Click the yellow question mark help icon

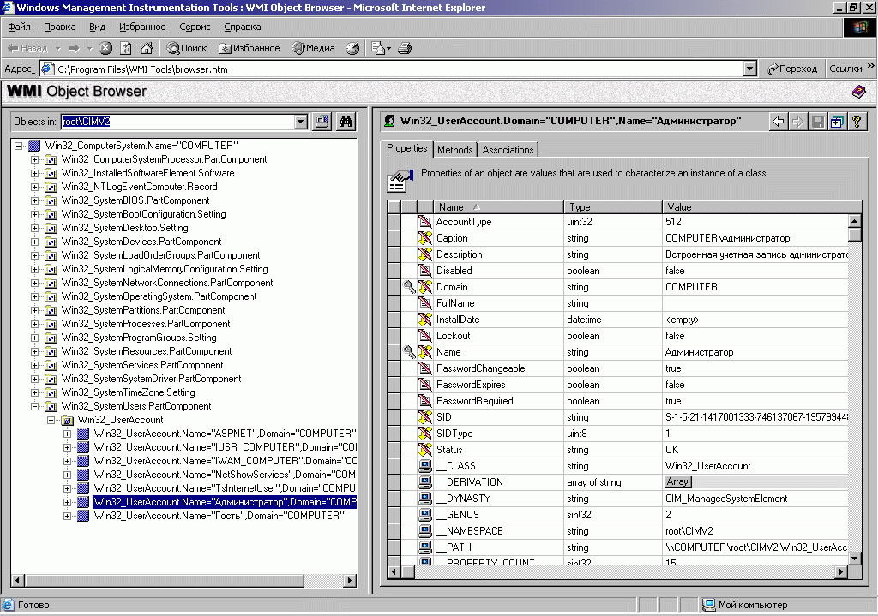[x=857, y=122]
